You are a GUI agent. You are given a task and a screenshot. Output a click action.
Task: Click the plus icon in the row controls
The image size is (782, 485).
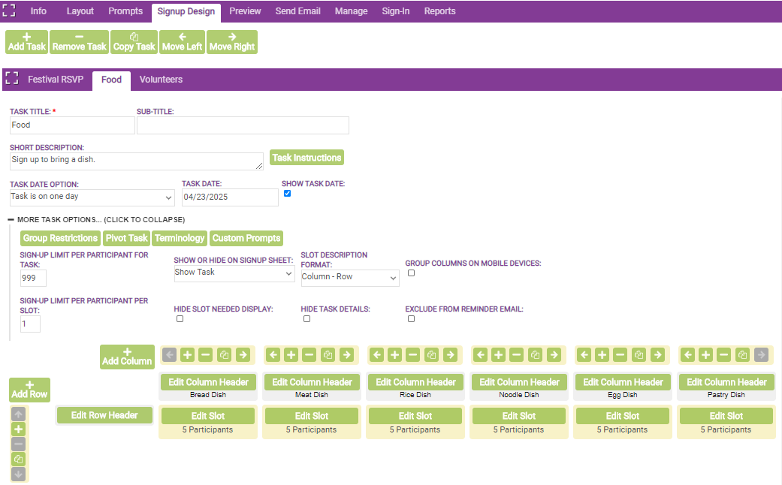(19, 429)
